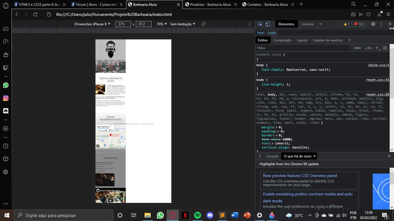Select Listener de eventos tab
The image size is (394, 221).
pos(328,40)
